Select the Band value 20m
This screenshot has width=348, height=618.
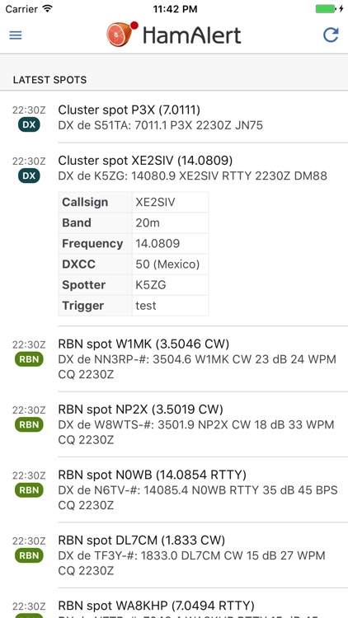[x=170, y=222]
